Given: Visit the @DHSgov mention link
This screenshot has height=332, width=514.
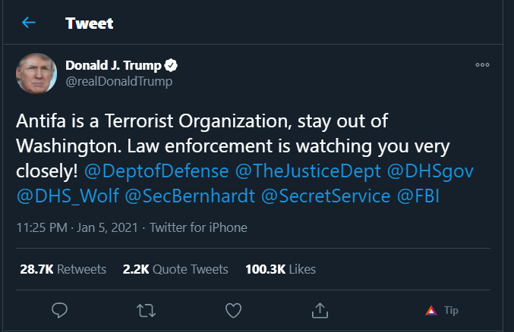Looking at the screenshot, I should tap(430, 171).
